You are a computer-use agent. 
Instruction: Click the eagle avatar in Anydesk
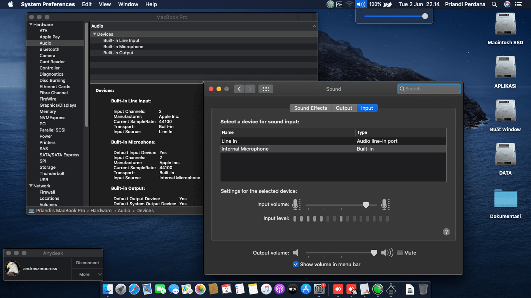(12, 269)
